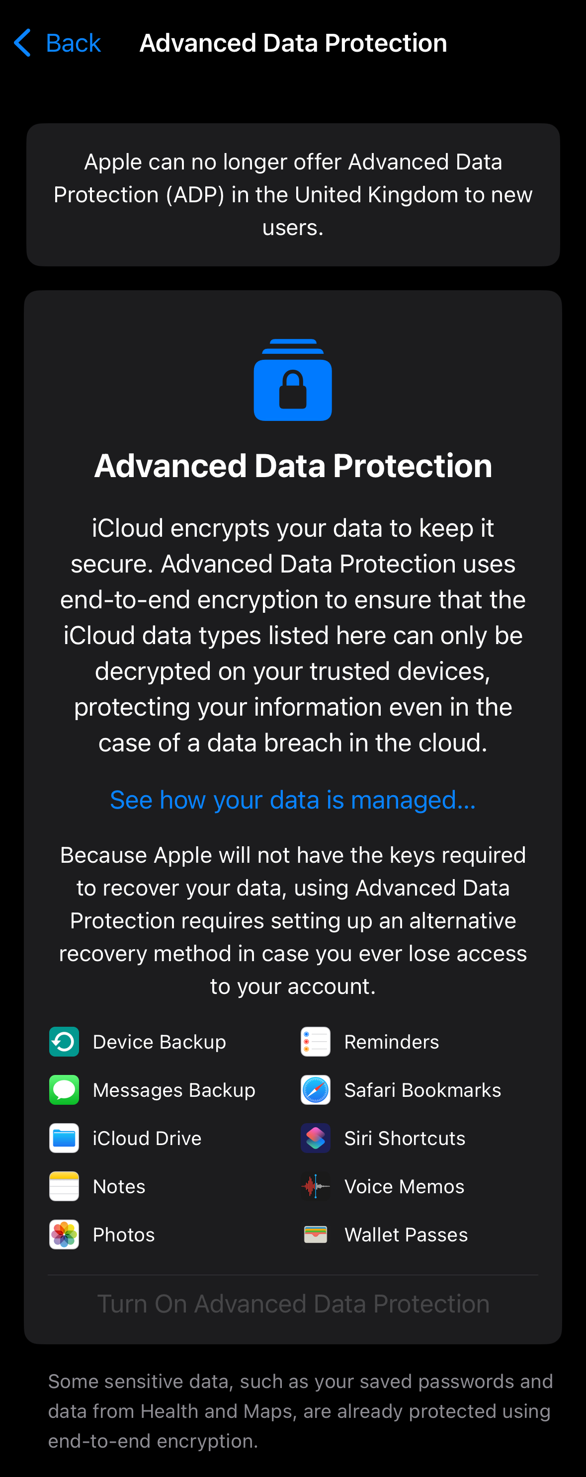Tap the UK availability notice banner
This screenshot has height=1477, width=586.
pos(292,194)
